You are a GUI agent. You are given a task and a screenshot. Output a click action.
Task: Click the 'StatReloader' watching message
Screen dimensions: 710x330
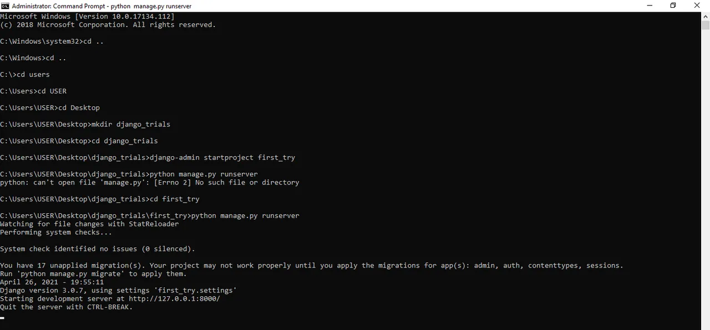coord(89,224)
